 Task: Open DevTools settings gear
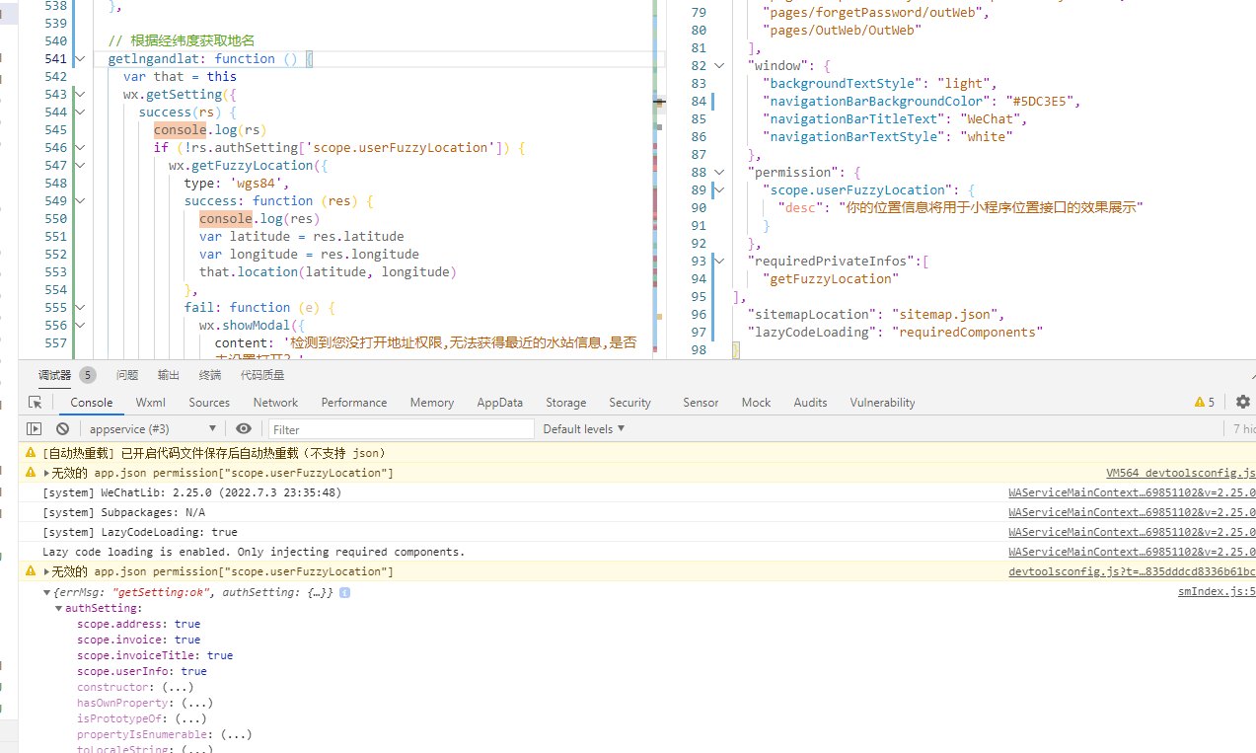coord(1243,402)
